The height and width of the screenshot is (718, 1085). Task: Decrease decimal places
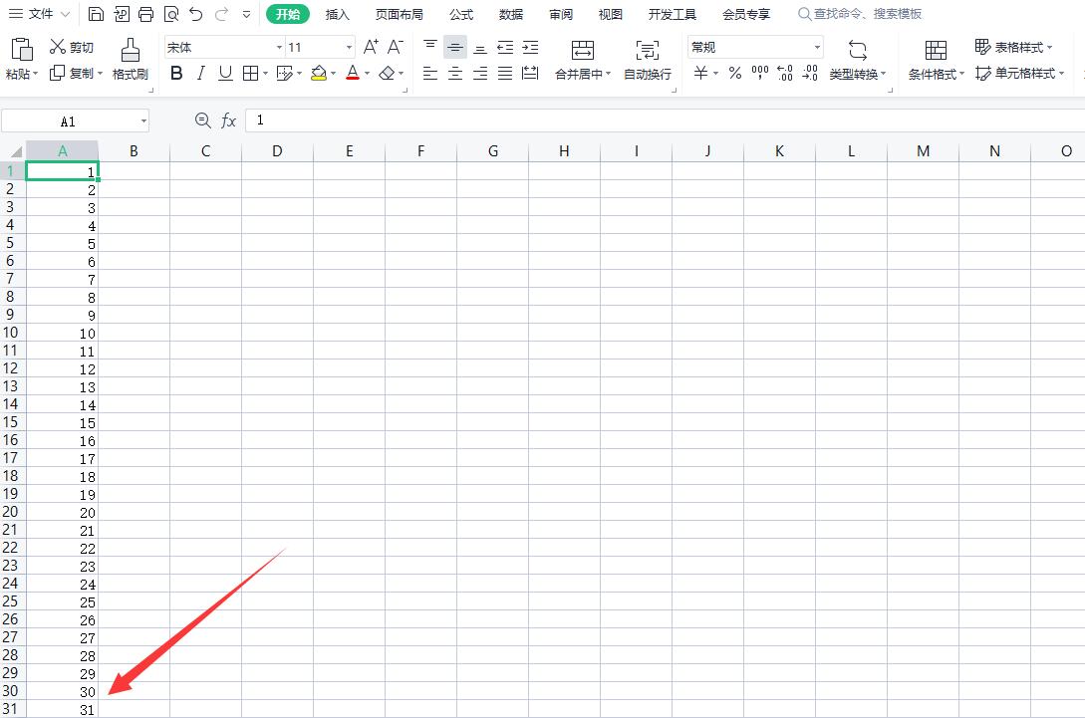(810, 73)
